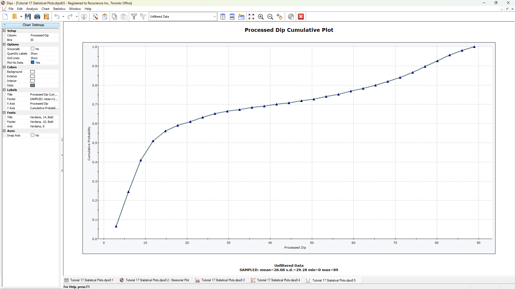
Task: Select the Filter Data icon
Action: point(134,17)
